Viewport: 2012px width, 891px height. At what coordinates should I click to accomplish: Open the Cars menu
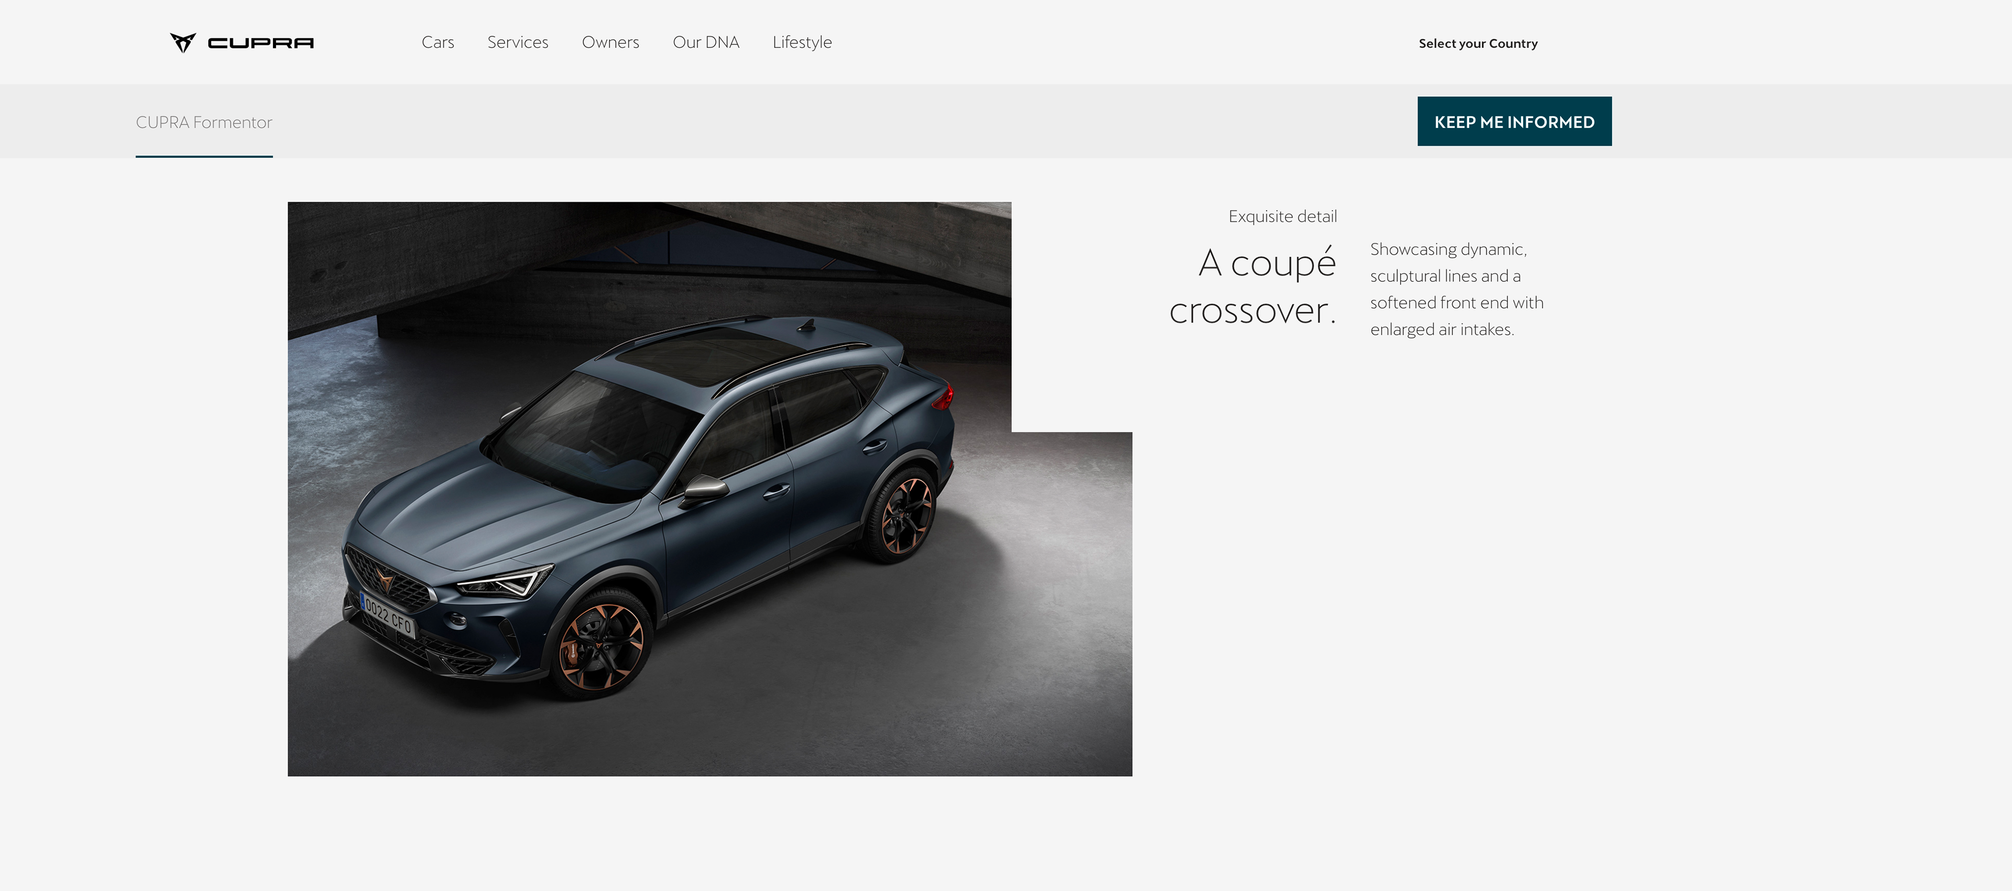point(438,42)
